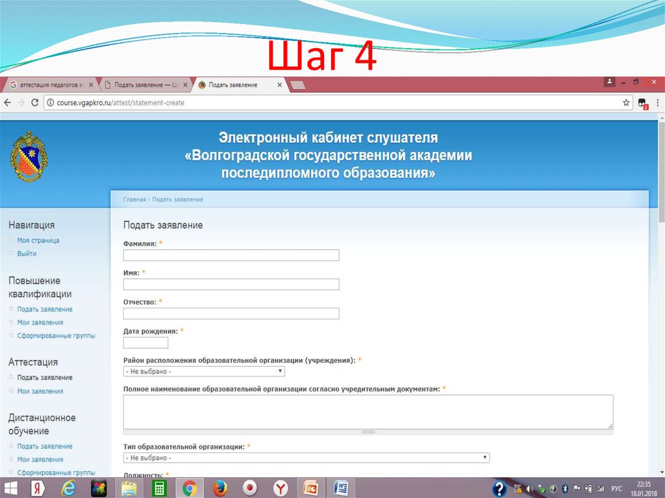Click inside the 'Фамилия' input field
This screenshot has width=665, height=498.
tap(231, 255)
